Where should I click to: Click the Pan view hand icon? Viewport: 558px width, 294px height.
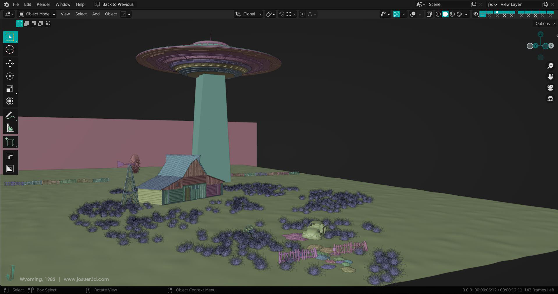point(550,77)
